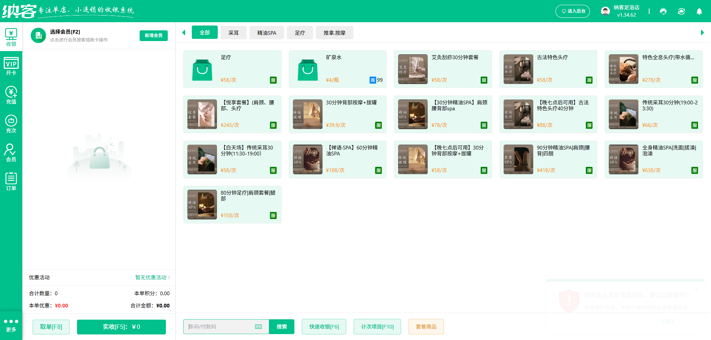
Task: Click the 合计金额 ¥0.00 value
Action: [163, 306]
